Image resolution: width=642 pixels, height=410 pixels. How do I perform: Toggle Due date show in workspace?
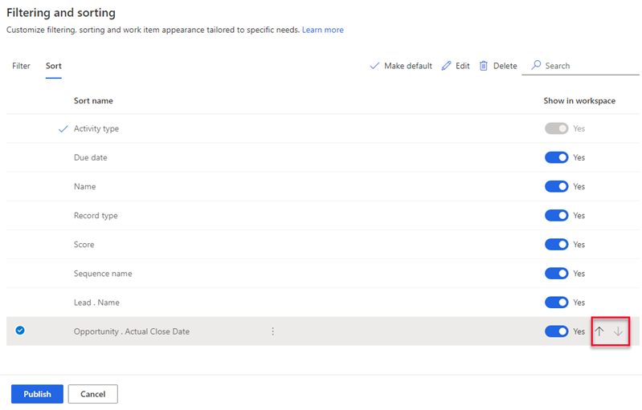click(x=557, y=157)
